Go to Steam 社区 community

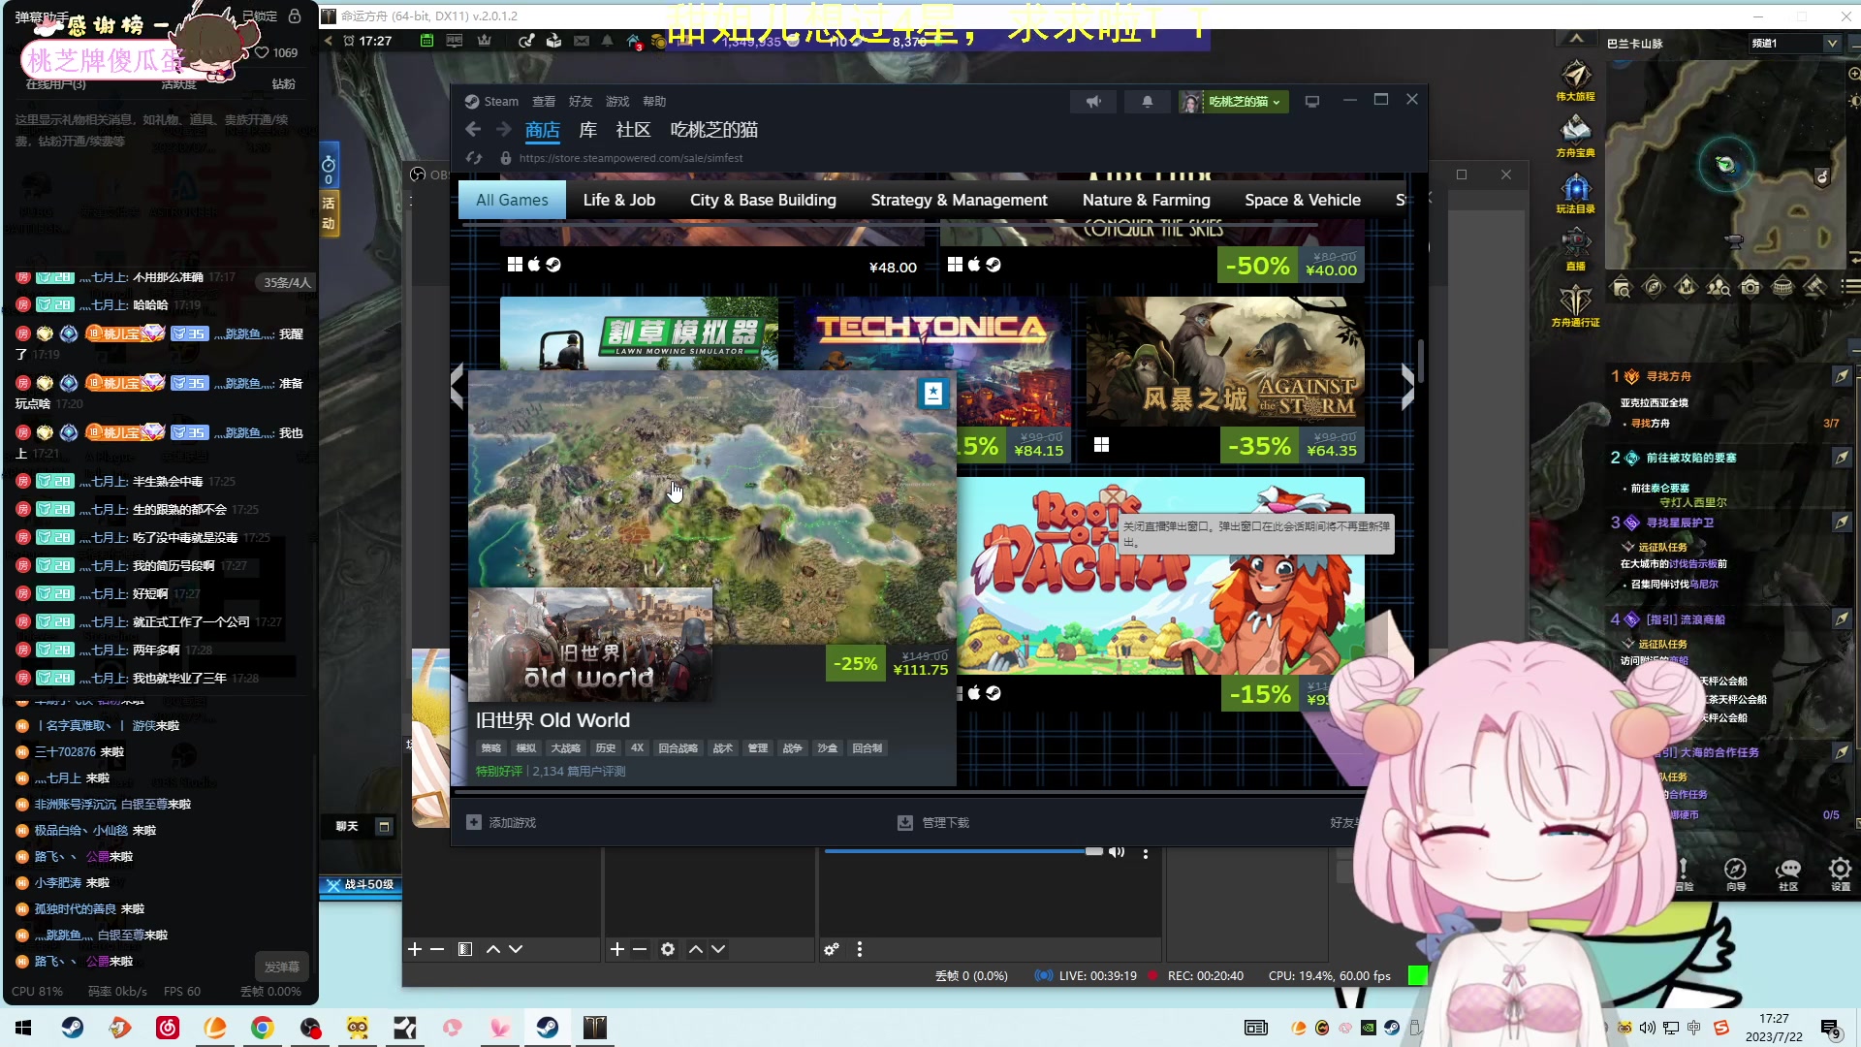pos(633,130)
